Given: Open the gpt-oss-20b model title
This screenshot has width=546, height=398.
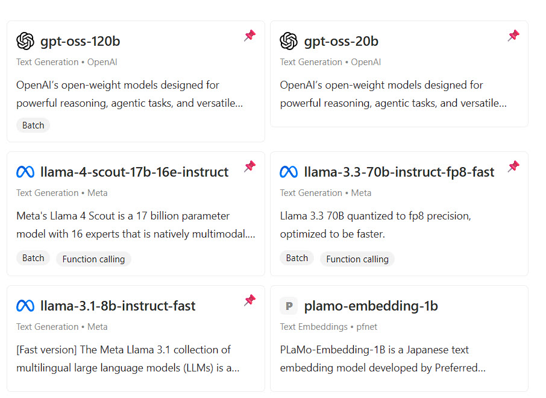Looking at the screenshot, I should coord(341,42).
